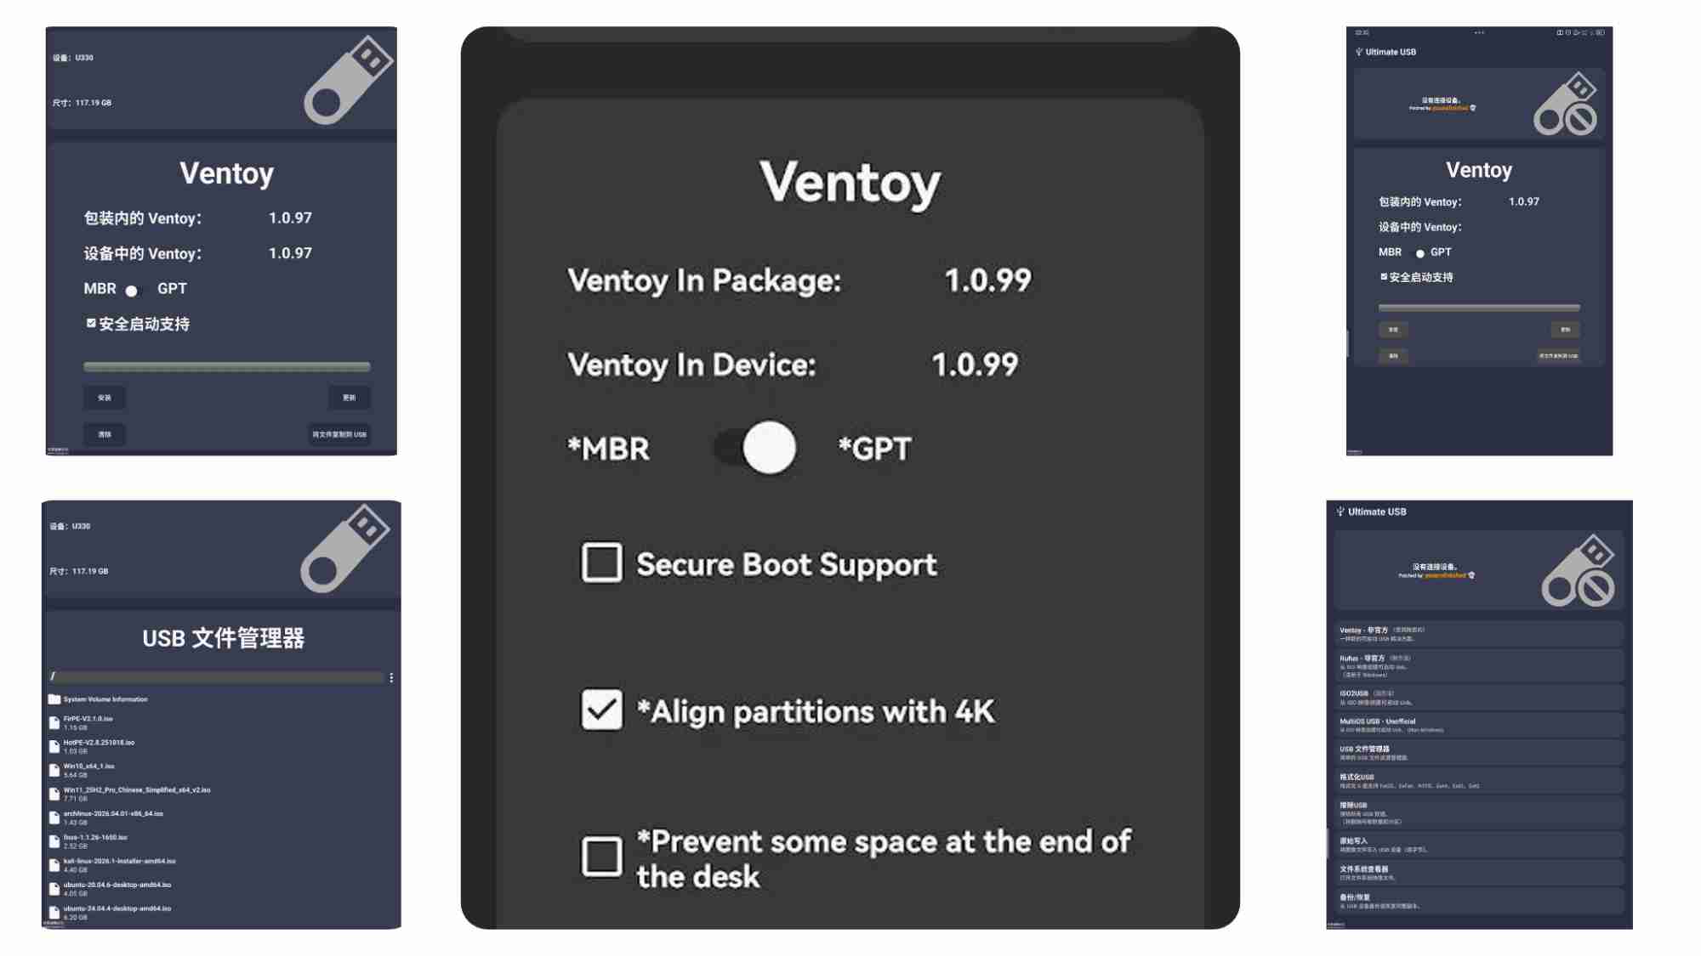Click the USB trident icon beside bottom-right Ultimate USB

tap(1340, 512)
